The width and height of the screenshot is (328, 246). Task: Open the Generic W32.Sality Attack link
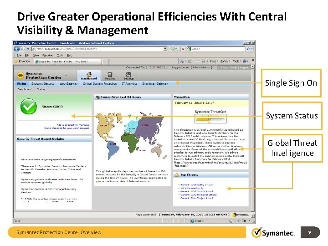point(196,184)
